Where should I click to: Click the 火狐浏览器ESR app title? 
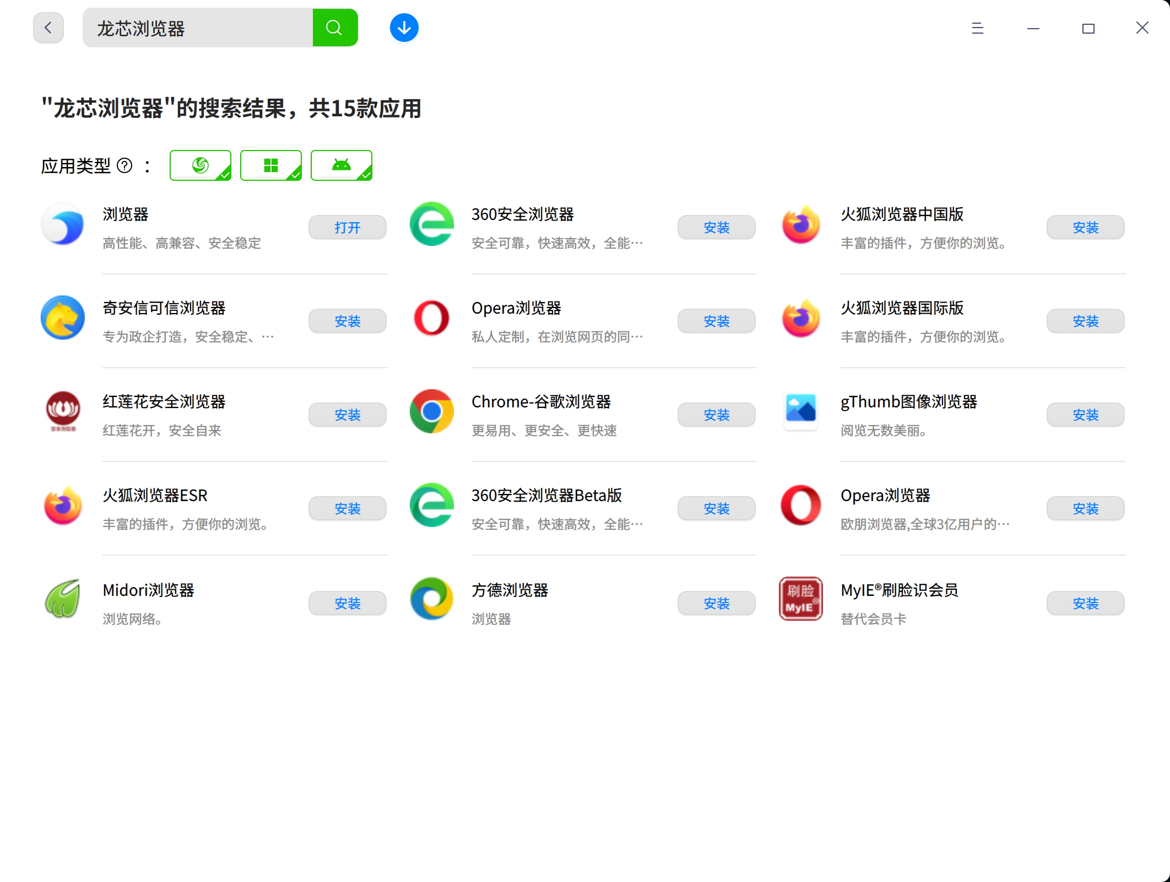point(155,495)
